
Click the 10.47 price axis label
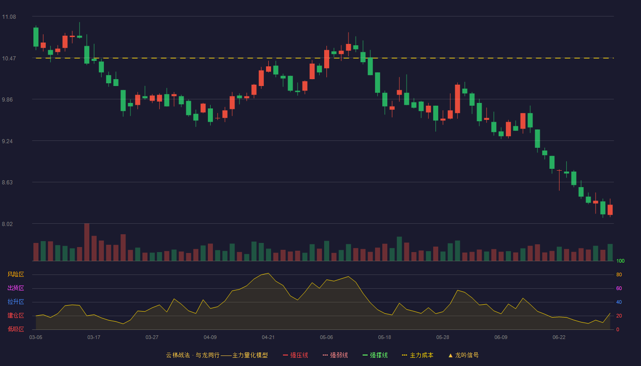(9, 59)
